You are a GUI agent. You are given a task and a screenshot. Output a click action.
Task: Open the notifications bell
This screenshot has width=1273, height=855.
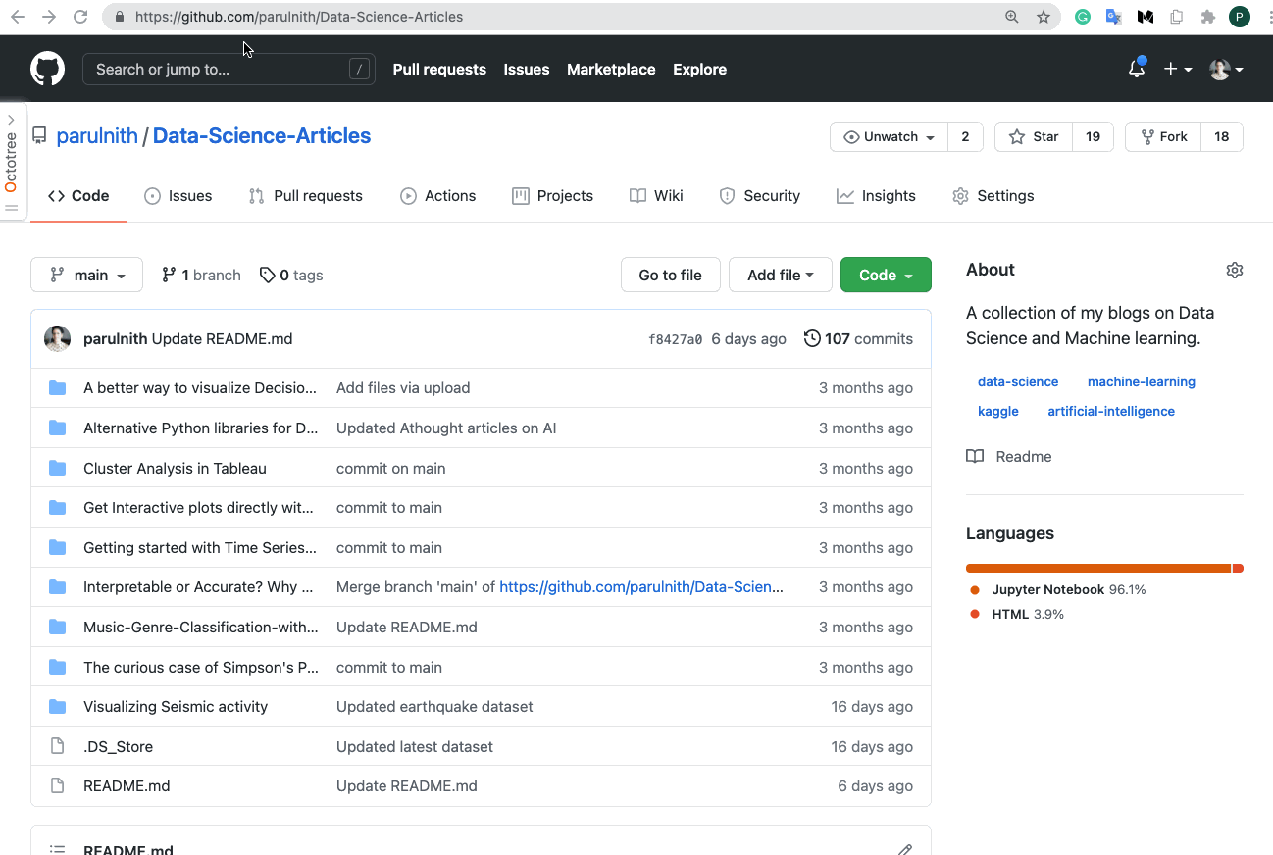(x=1137, y=69)
